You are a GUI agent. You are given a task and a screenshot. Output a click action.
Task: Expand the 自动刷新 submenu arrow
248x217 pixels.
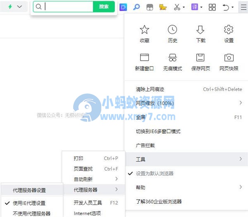click(117, 179)
